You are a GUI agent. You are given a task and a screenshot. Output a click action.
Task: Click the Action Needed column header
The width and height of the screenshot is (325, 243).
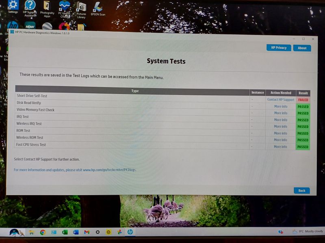281,93
